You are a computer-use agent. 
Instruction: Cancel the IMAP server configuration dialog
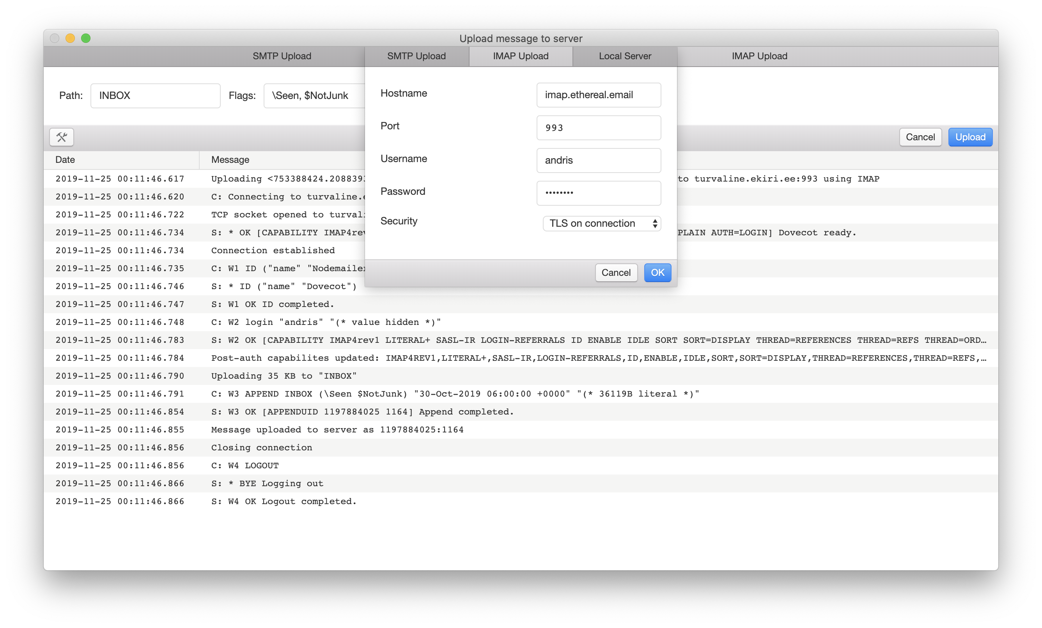click(x=616, y=272)
